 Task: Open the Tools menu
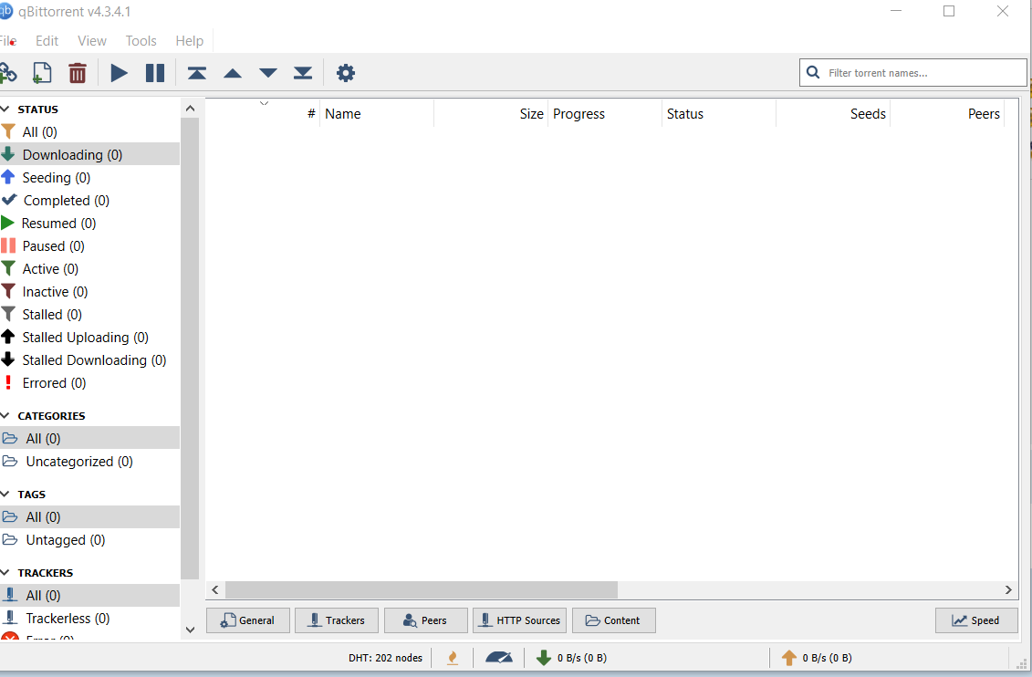(141, 41)
